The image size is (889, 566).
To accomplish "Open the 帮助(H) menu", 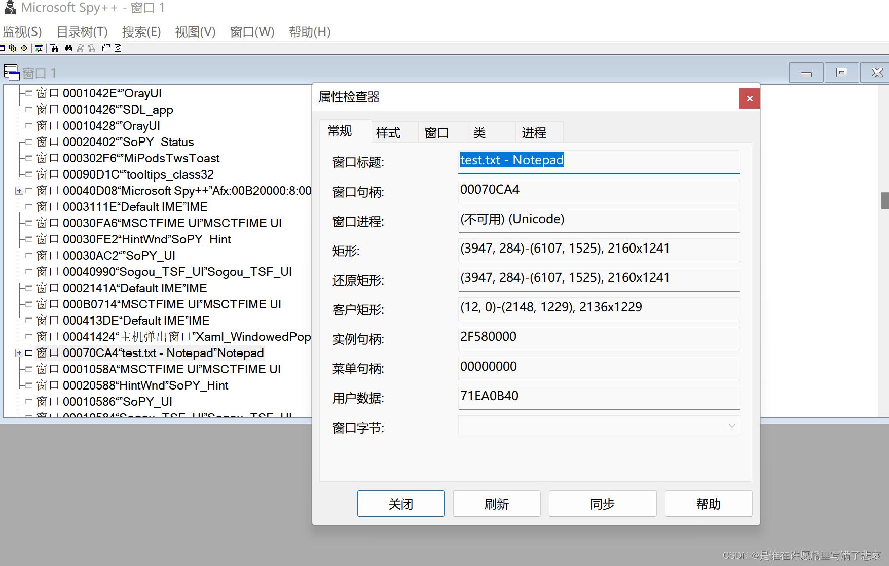I will click(310, 32).
